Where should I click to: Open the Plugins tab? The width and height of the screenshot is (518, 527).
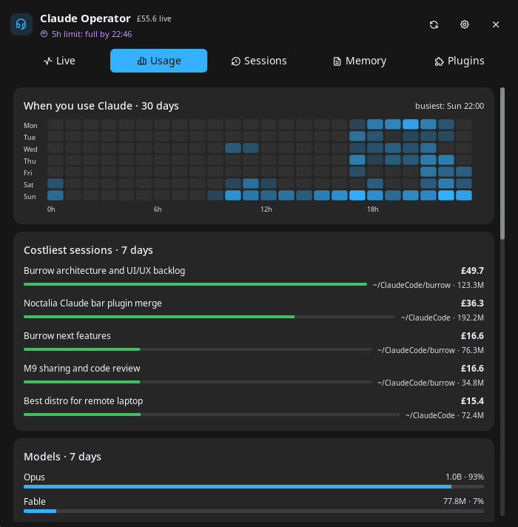pyautogui.click(x=460, y=61)
